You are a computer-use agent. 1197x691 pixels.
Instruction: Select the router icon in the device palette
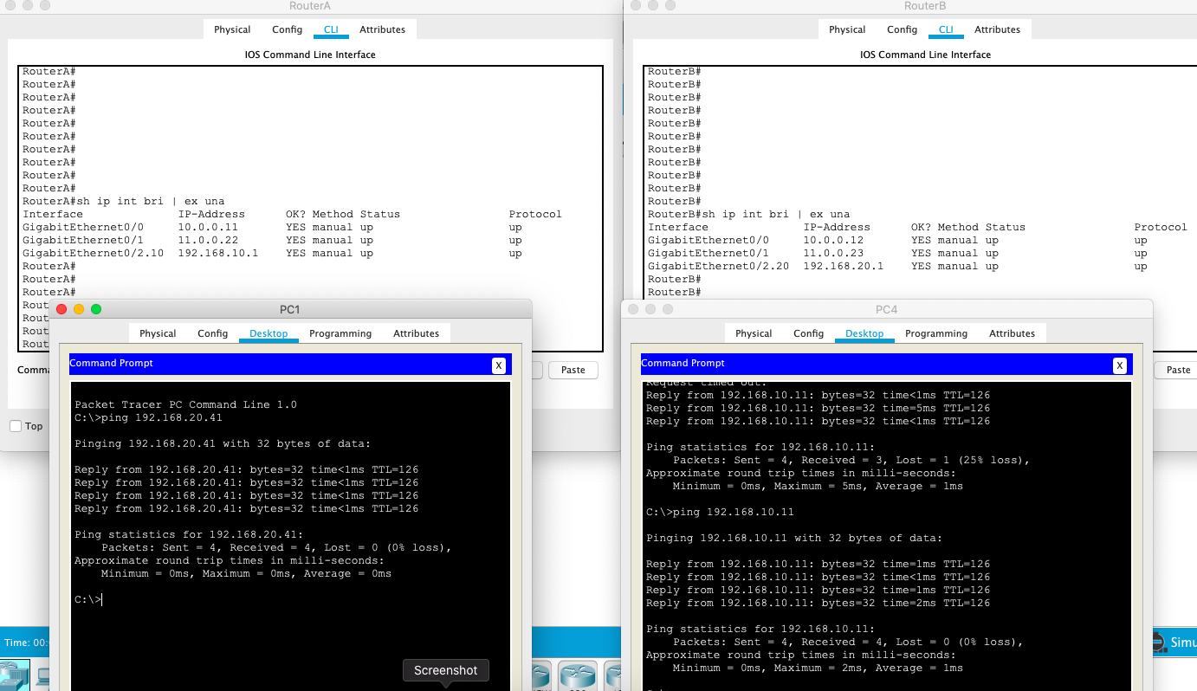click(x=577, y=675)
